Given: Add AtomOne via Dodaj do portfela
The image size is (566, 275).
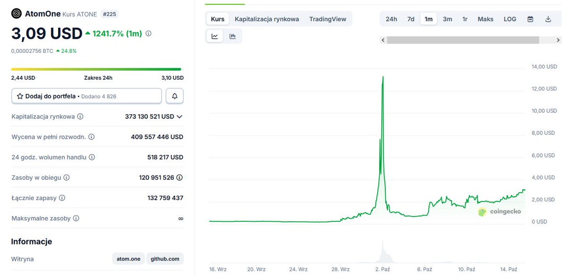Looking at the screenshot, I should coord(87,96).
